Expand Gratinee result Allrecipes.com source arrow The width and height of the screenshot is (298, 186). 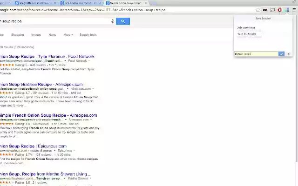(93, 89)
